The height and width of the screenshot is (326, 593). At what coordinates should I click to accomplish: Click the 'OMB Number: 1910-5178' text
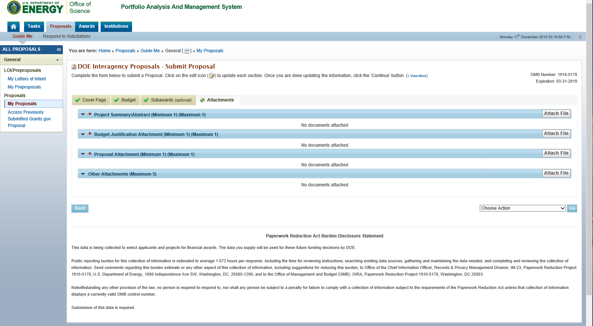coord(553,74)
